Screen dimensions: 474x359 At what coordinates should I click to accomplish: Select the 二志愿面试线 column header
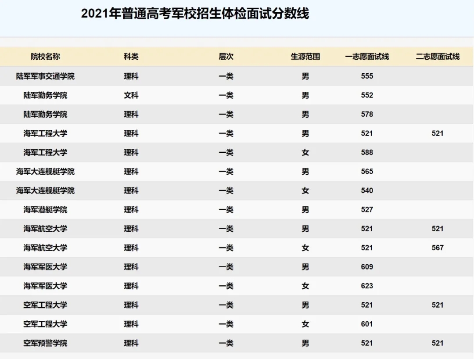tap(438, 57)
